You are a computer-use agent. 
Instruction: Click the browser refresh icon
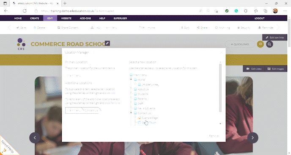(x=25, y=11)
